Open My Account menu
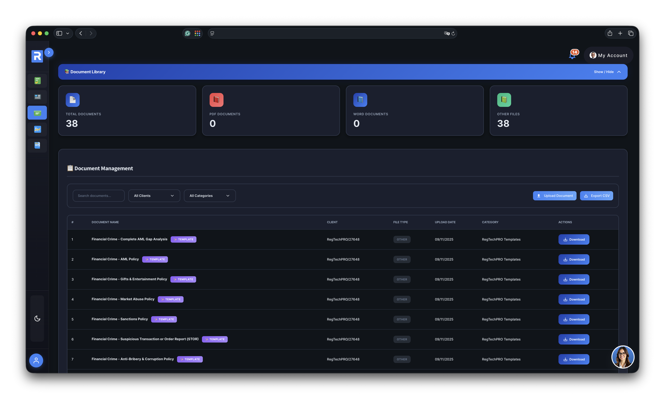The height and width of the screenshot is (399, 665). coord(608,55)
